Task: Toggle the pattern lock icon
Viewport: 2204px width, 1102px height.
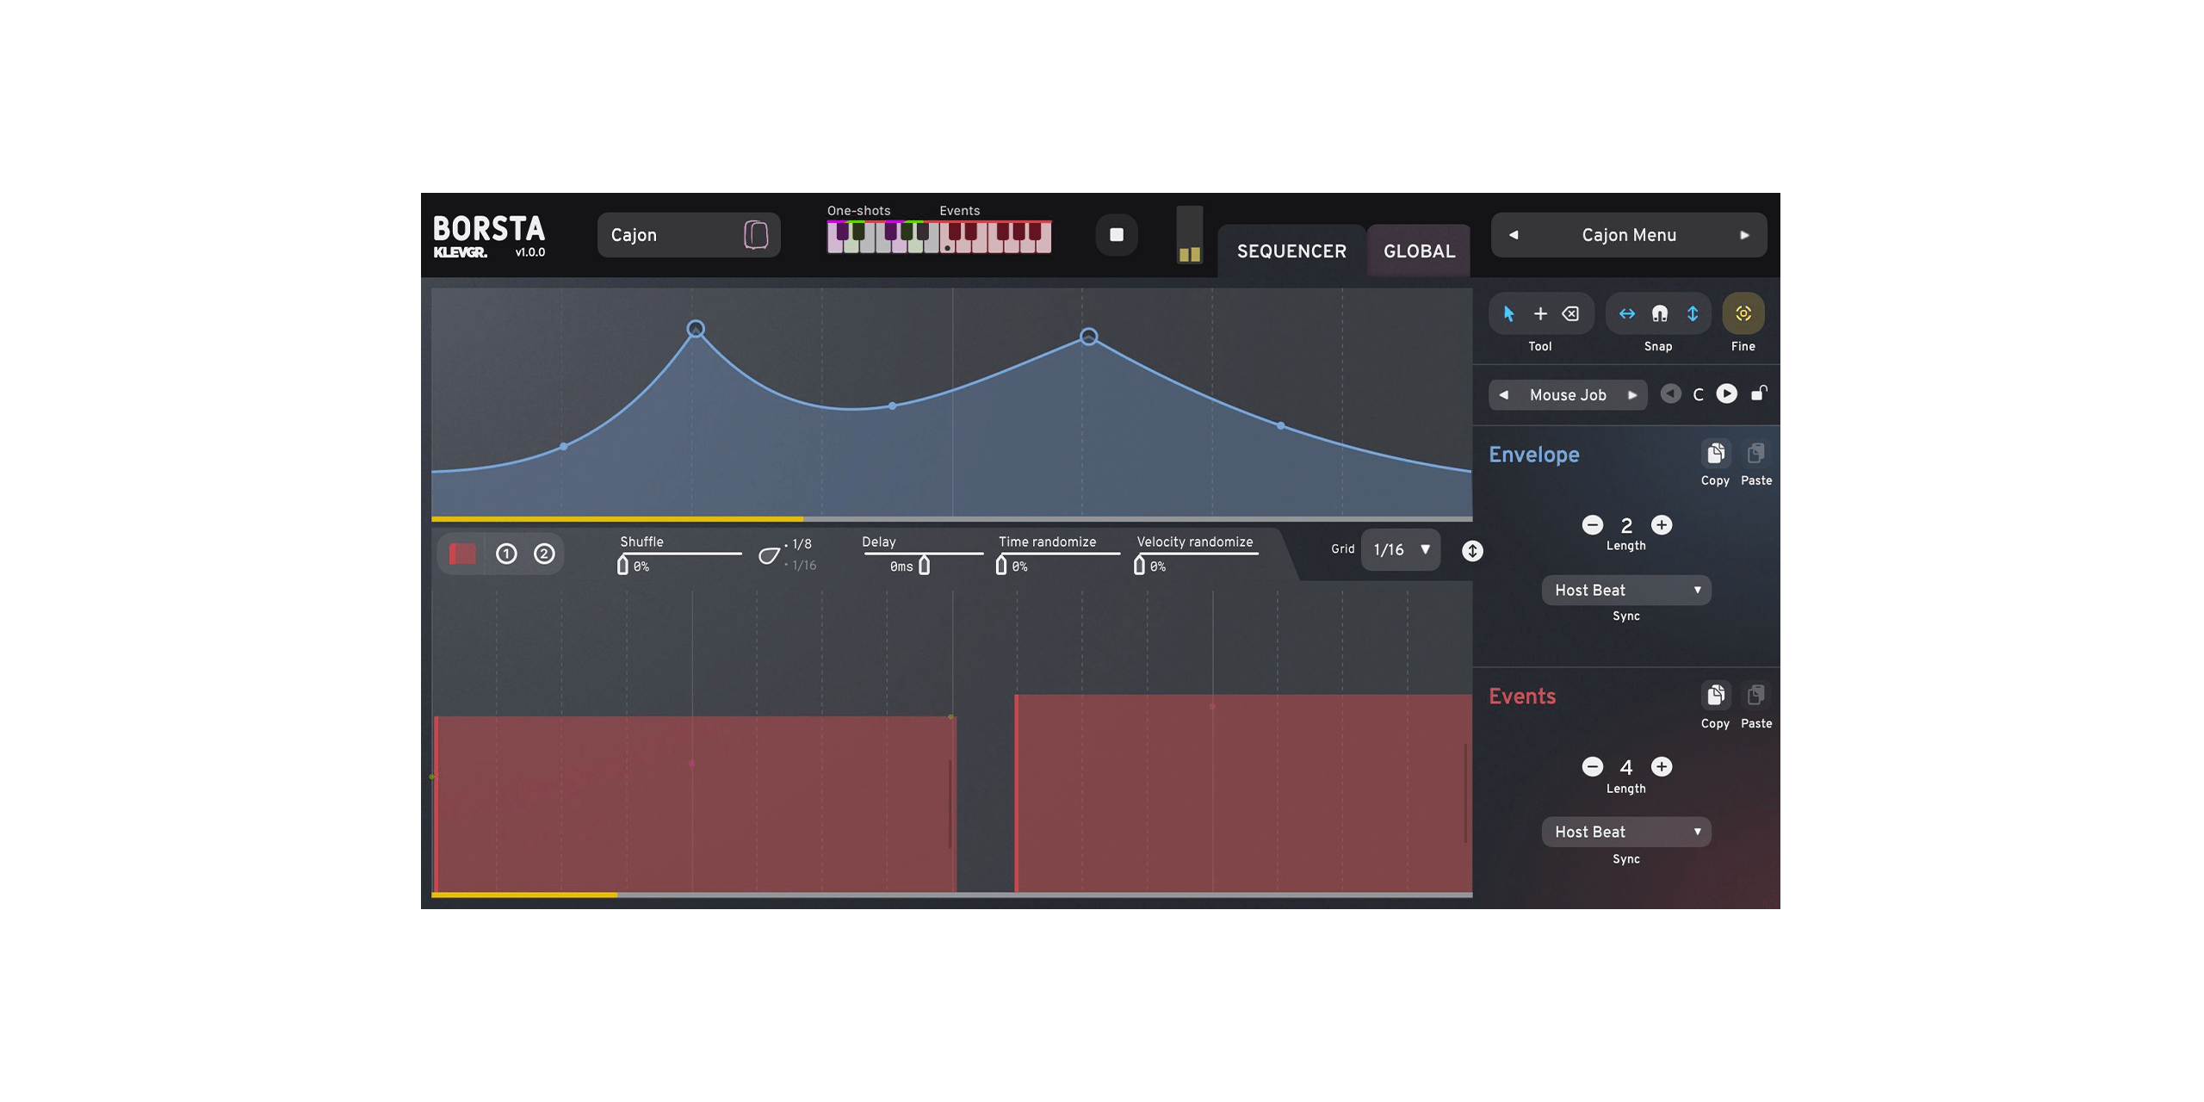Action: (x=1760, y=393)
